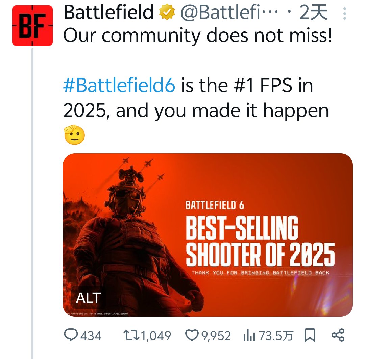
Task: Click the 434 replies count
Action: 91,336
